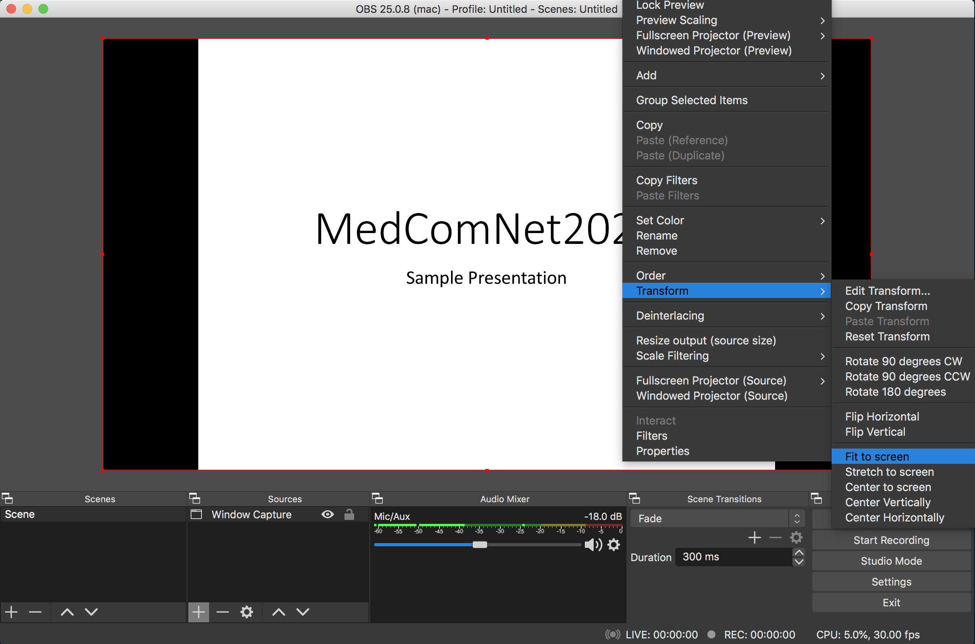
Task: Click the LIVE streaming status icon
Action: point(613,634)
